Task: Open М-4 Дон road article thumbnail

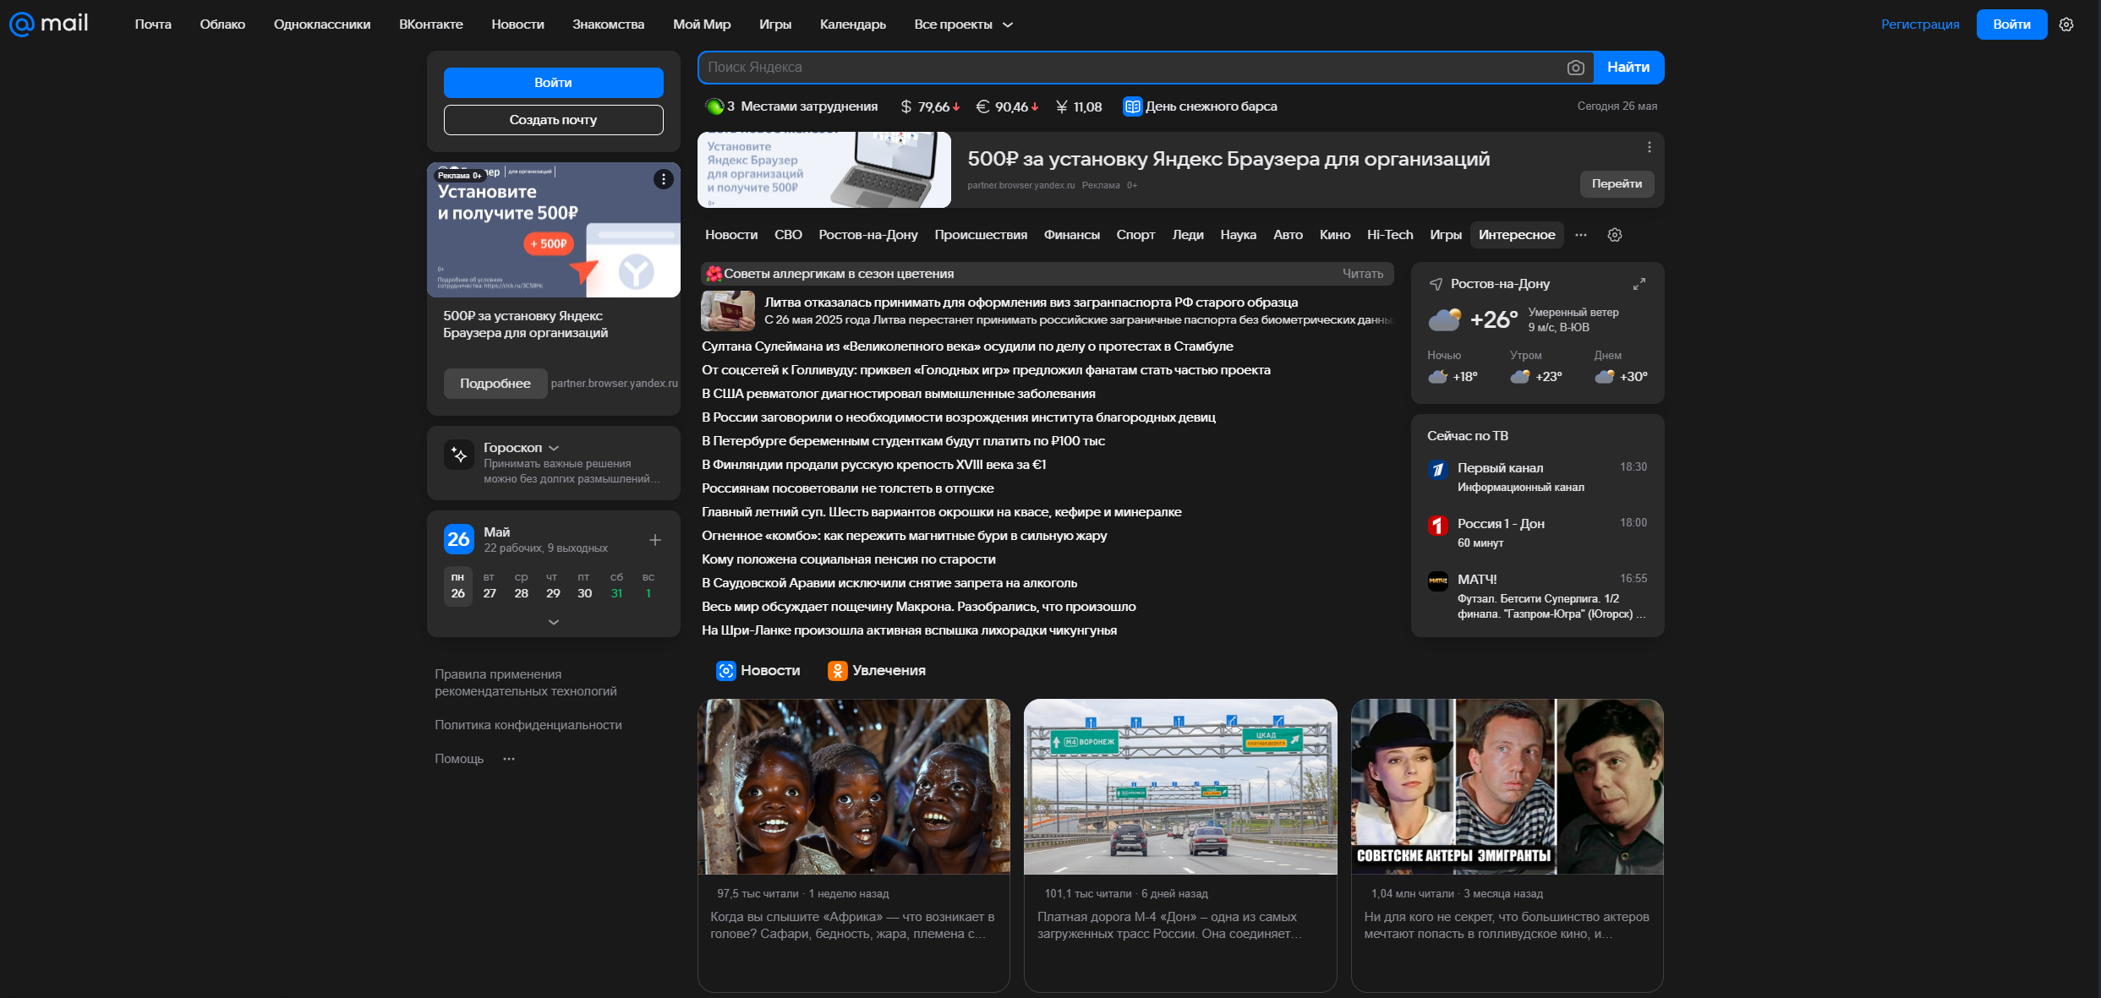Action: 1180,787
